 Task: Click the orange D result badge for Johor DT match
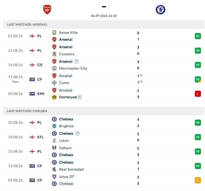tap(198, 180)
